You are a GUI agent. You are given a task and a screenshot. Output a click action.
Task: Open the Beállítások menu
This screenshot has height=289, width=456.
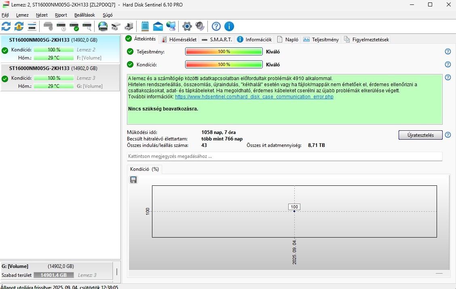[84, 15]
